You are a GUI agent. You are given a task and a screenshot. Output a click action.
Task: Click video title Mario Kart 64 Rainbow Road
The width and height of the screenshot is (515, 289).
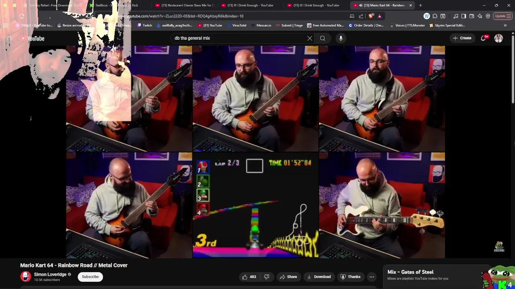click(74, 265)
